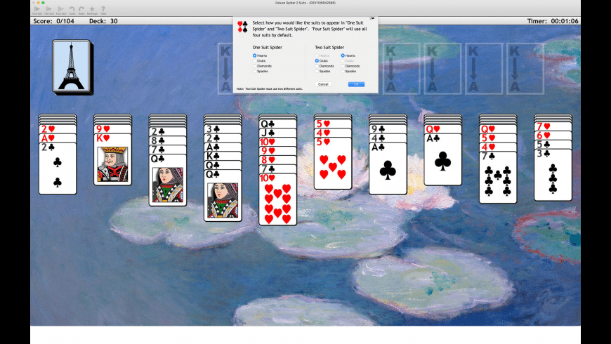Image resolution: width=611 pixels, height=344 pixels.
Task: Open Rankings via the star icon
Action: (92, 10)
